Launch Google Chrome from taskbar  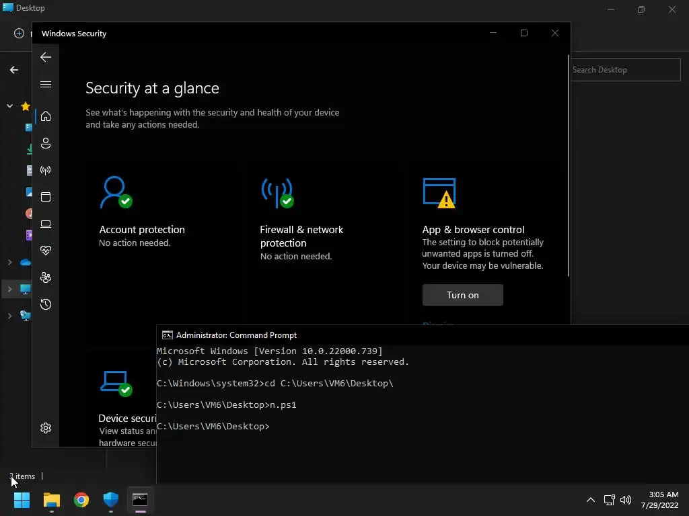81,500
